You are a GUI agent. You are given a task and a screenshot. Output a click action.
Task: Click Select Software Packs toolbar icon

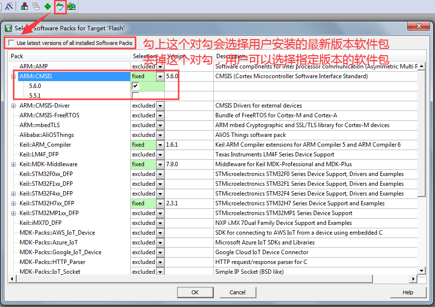(60, 6)
